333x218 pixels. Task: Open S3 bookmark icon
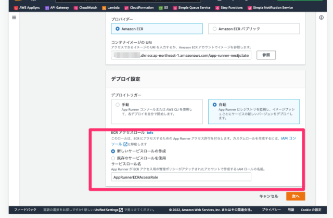pyautogui.click(x=161, y=8)
